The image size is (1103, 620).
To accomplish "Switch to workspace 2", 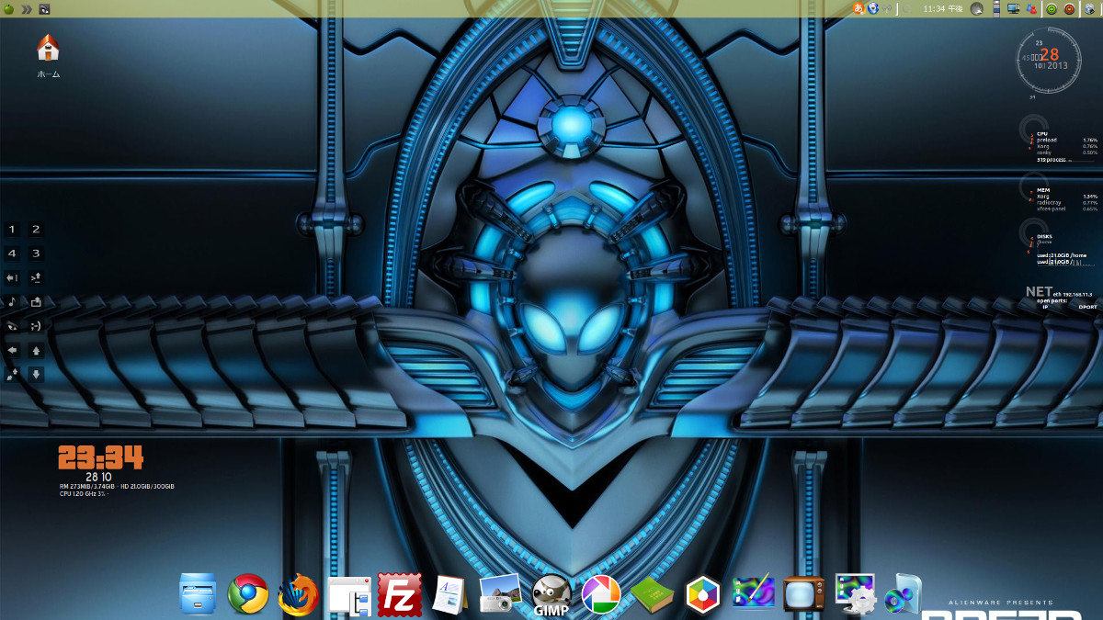I will point(36,230).
